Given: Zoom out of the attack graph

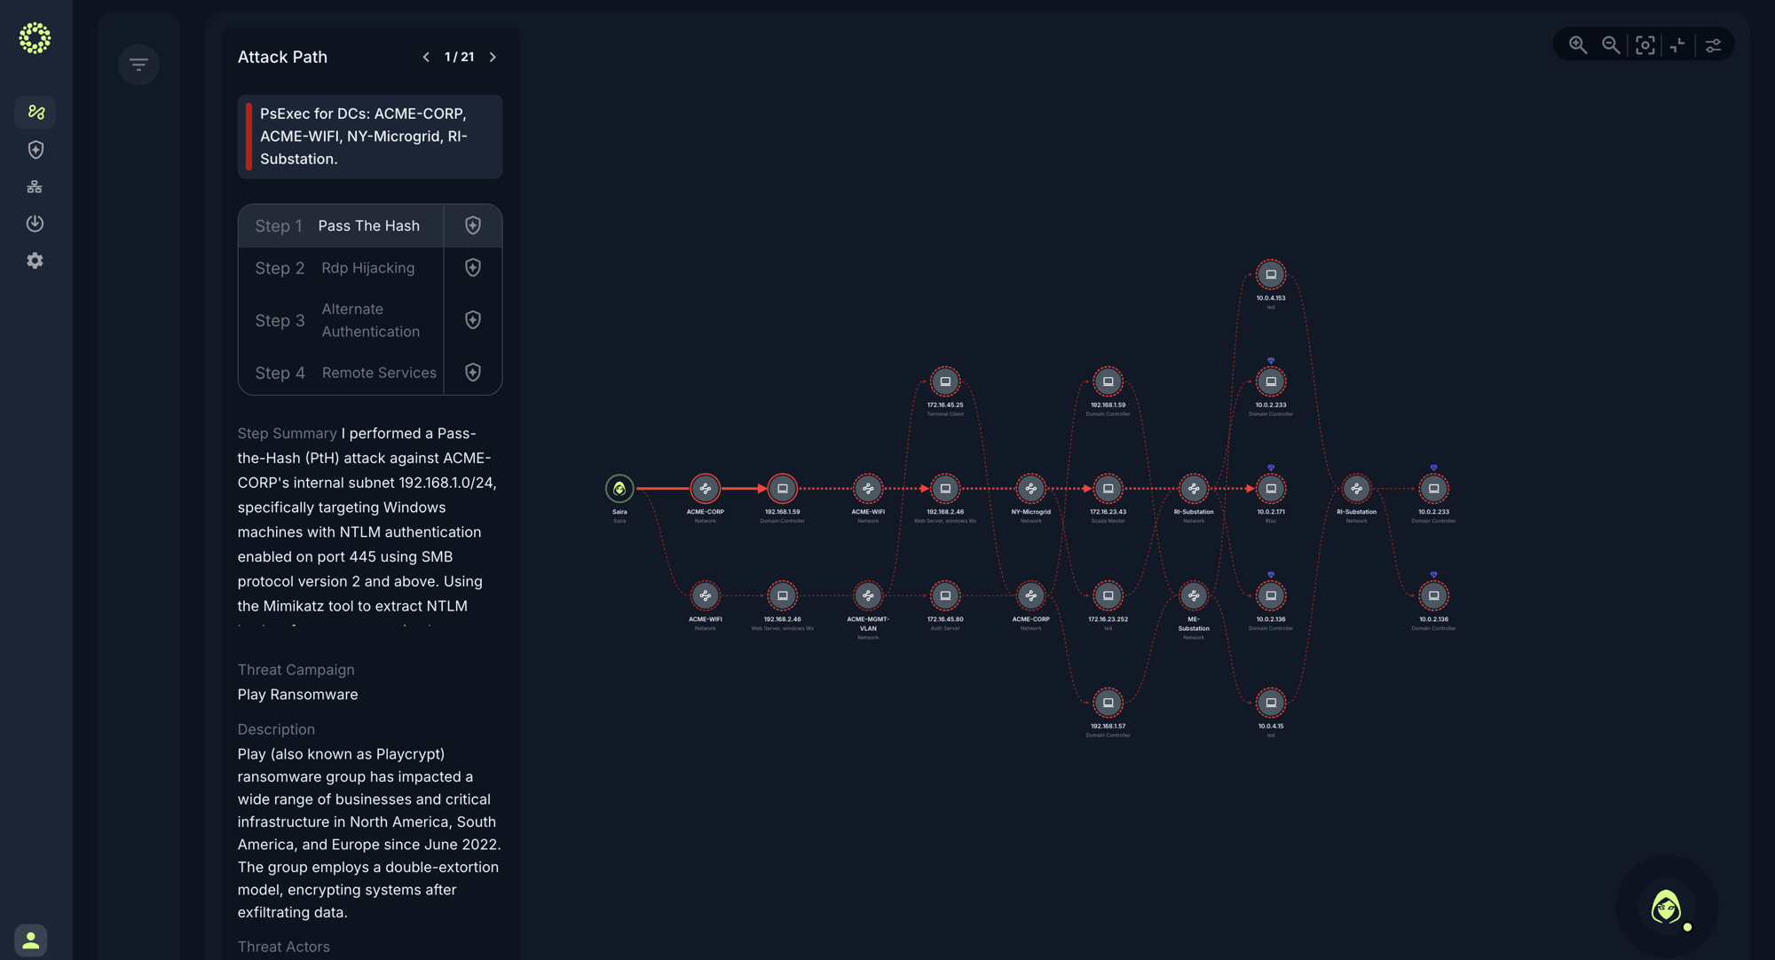Looking at the screenshot, I should click(1610, 45).
